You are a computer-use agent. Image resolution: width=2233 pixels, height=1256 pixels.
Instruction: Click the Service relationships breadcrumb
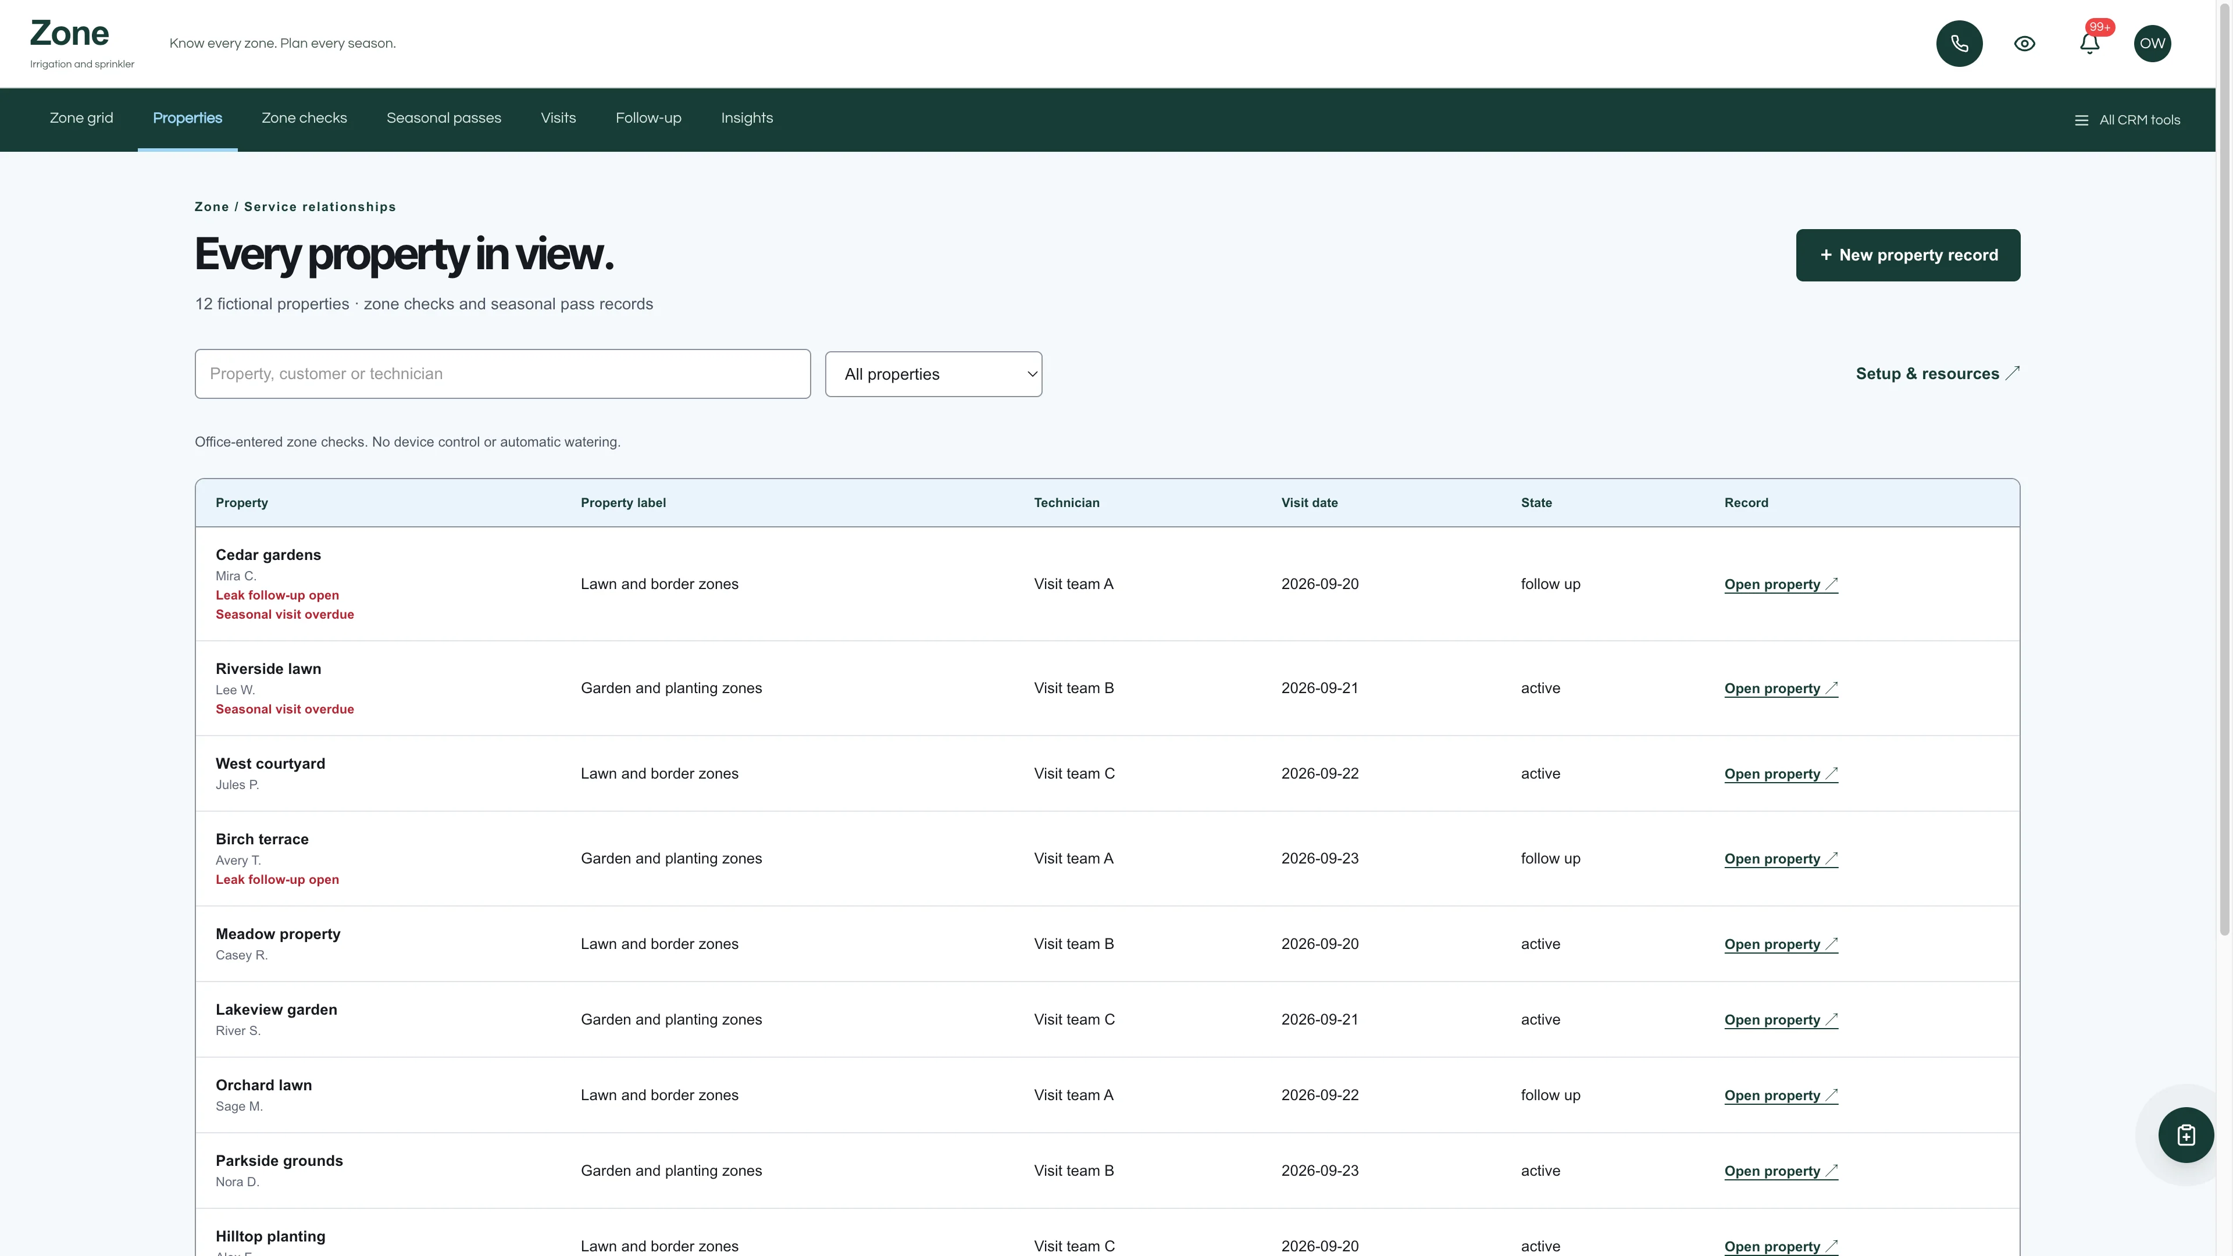[x=320, y=207]
